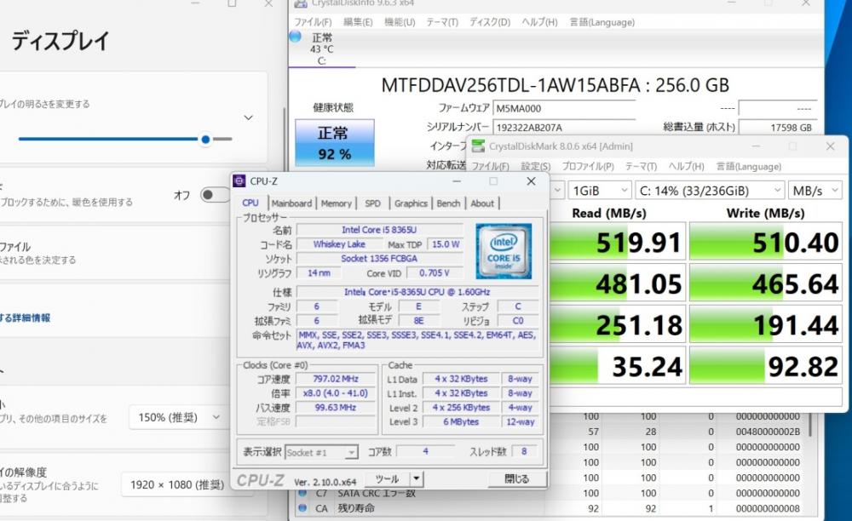Switch to the Memory tab in CPU-Z
Screen dimensions: 852x521
(336, 203)
